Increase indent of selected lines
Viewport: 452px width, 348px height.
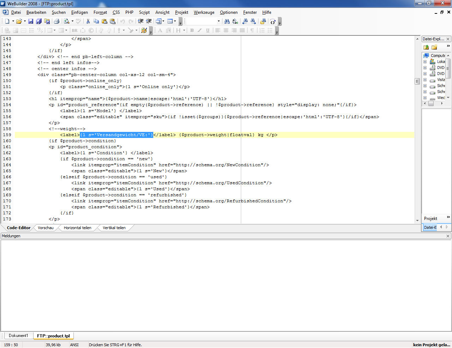tap(141, 21)
